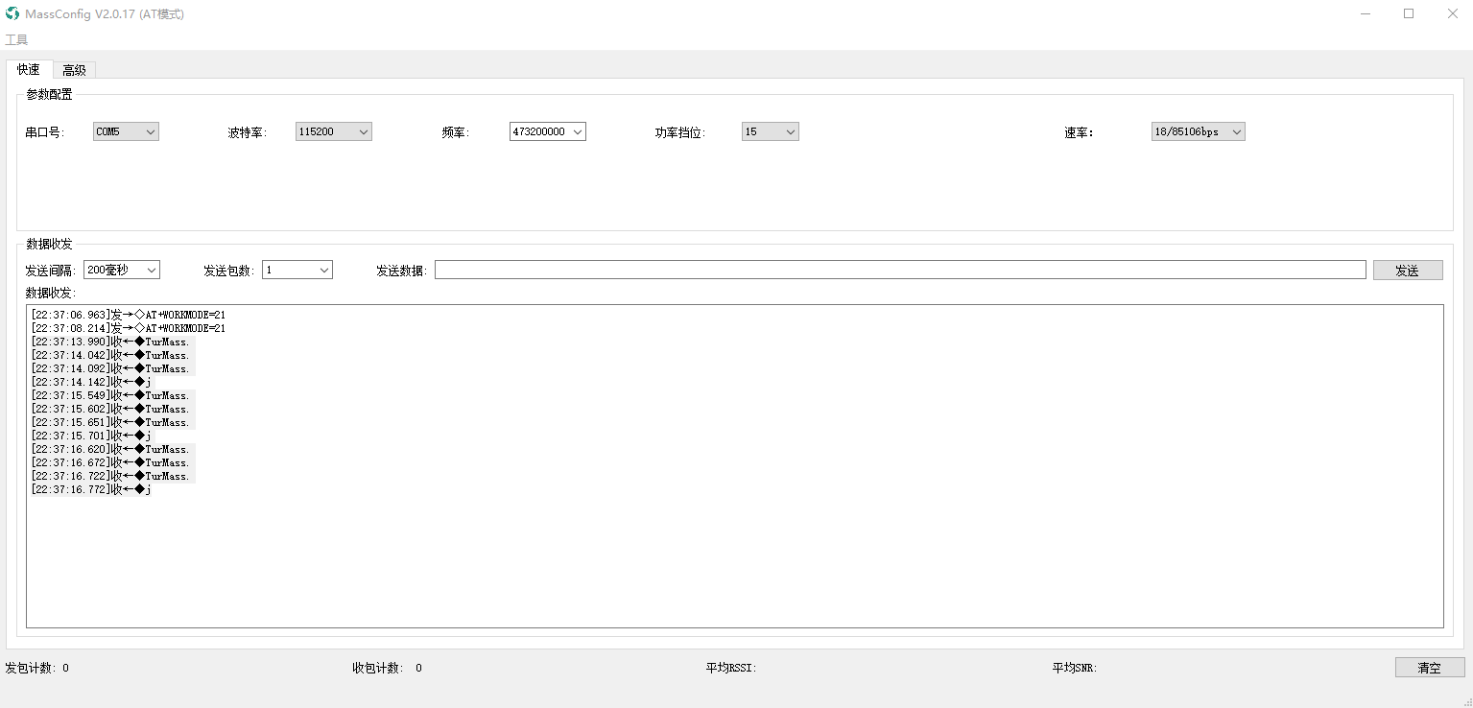Open the power level dropdown showing 15
This screenshot has height=708, width=1473.
point(770,131)
